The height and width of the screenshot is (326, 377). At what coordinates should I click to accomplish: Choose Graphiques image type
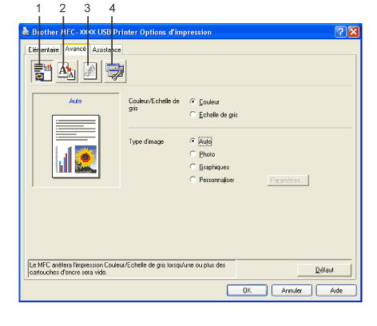[x=192, y=167]
